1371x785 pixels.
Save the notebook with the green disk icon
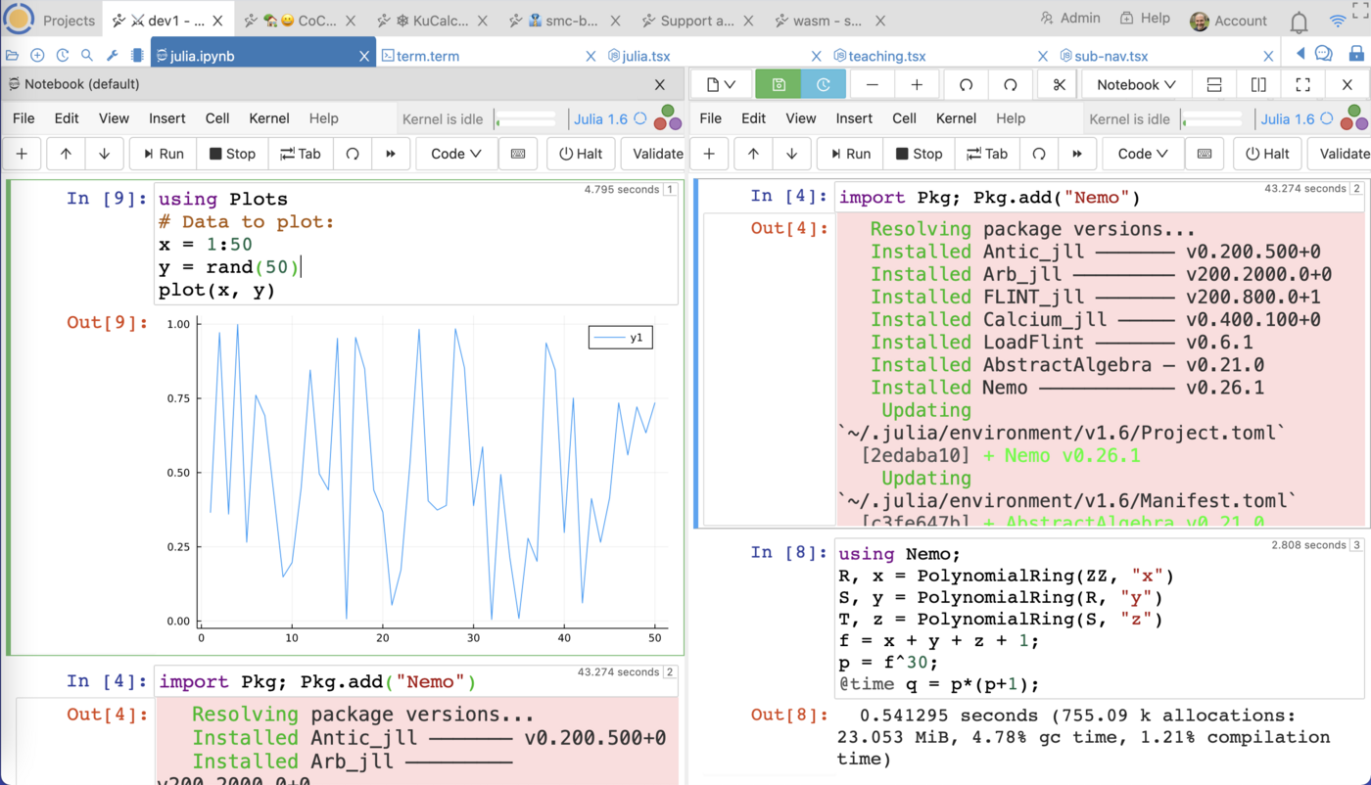[778, 85]
